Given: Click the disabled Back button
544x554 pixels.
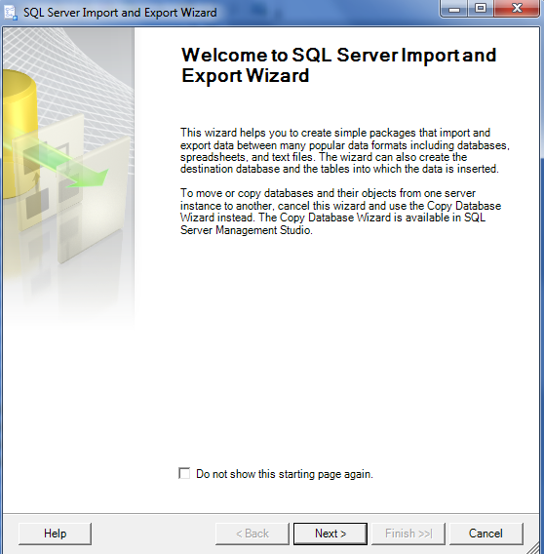Looking at the screenshot, I should point(253,534).
